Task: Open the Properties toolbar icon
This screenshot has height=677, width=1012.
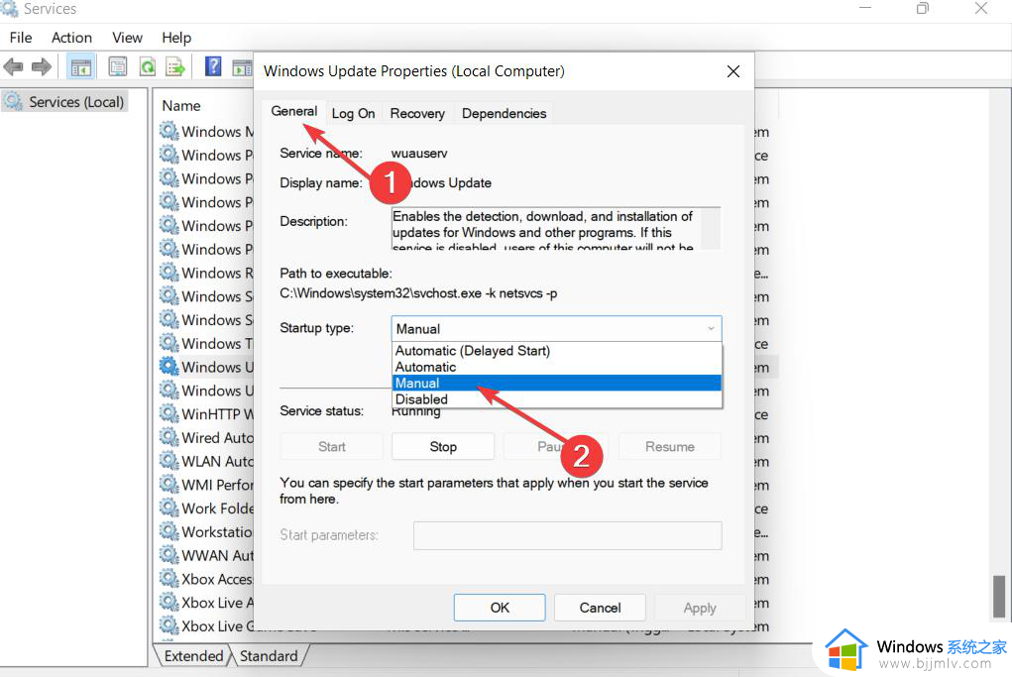Action: pos(118,66)
